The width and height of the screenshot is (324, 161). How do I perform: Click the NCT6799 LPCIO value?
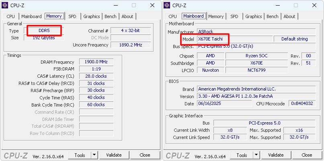pyautogui.click(x=256, y=70)
